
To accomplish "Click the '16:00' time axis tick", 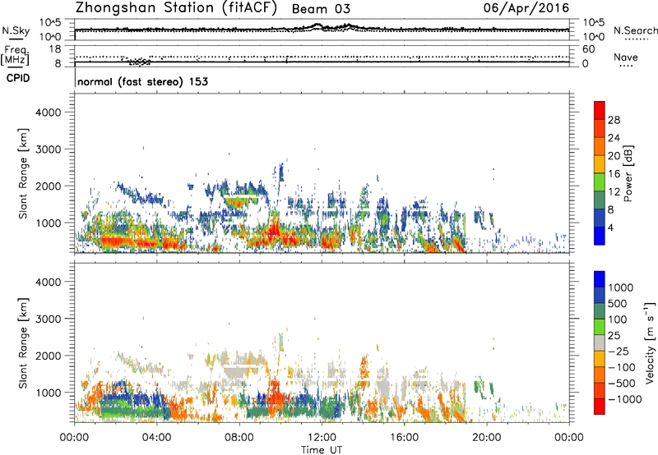I will pyautogui.click(x=404, y=438).
